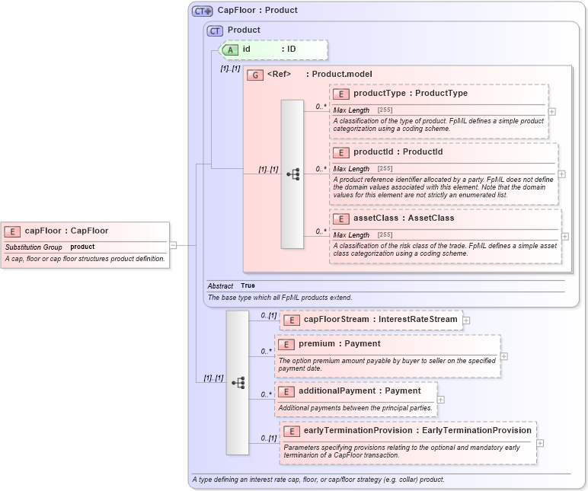588x491 pixels.
Task: Click the E icon of capFloorStream element
Action: (x=292, y=320)
